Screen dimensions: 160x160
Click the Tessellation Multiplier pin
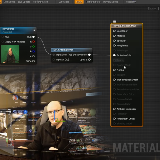114,89
